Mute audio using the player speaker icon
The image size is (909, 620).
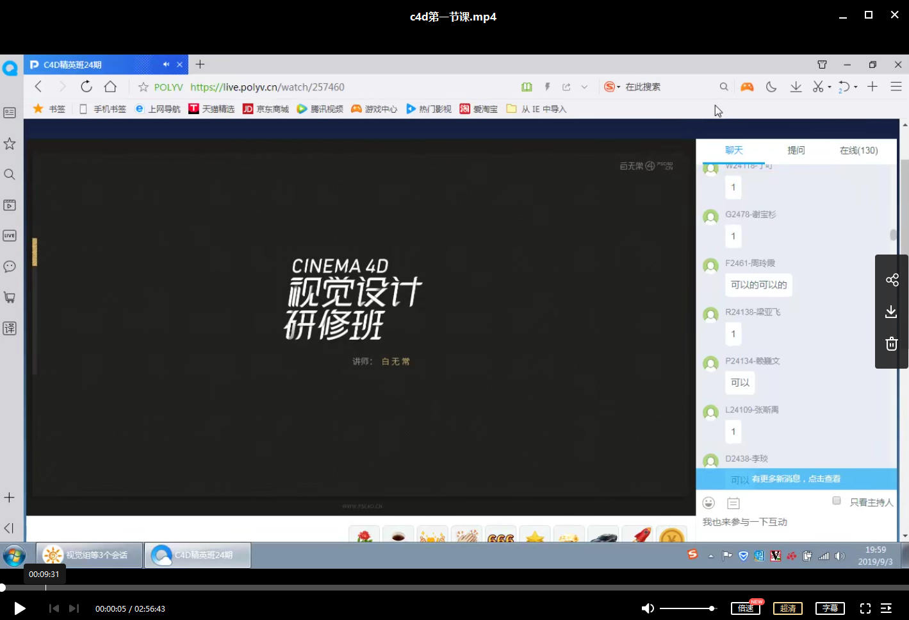[648, 608]
